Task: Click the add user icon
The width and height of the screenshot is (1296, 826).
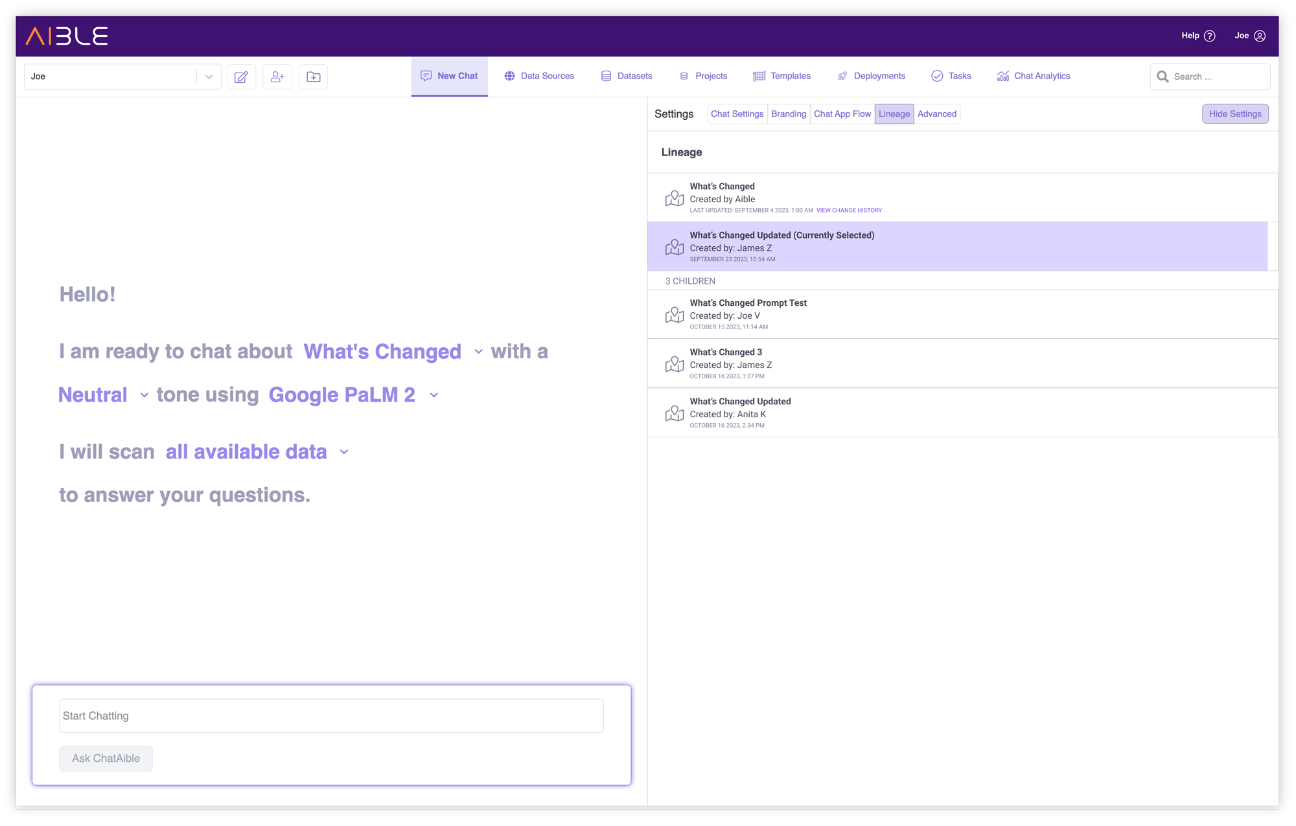Action: tap(278, 76)
